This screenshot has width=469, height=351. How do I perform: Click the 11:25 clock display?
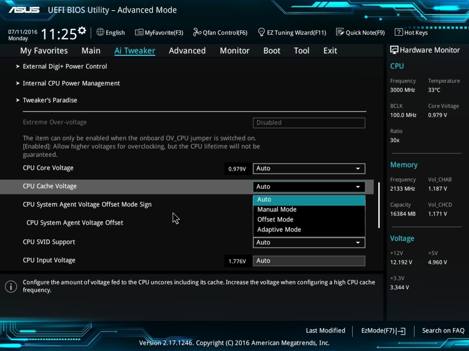(x=59, y=34)
